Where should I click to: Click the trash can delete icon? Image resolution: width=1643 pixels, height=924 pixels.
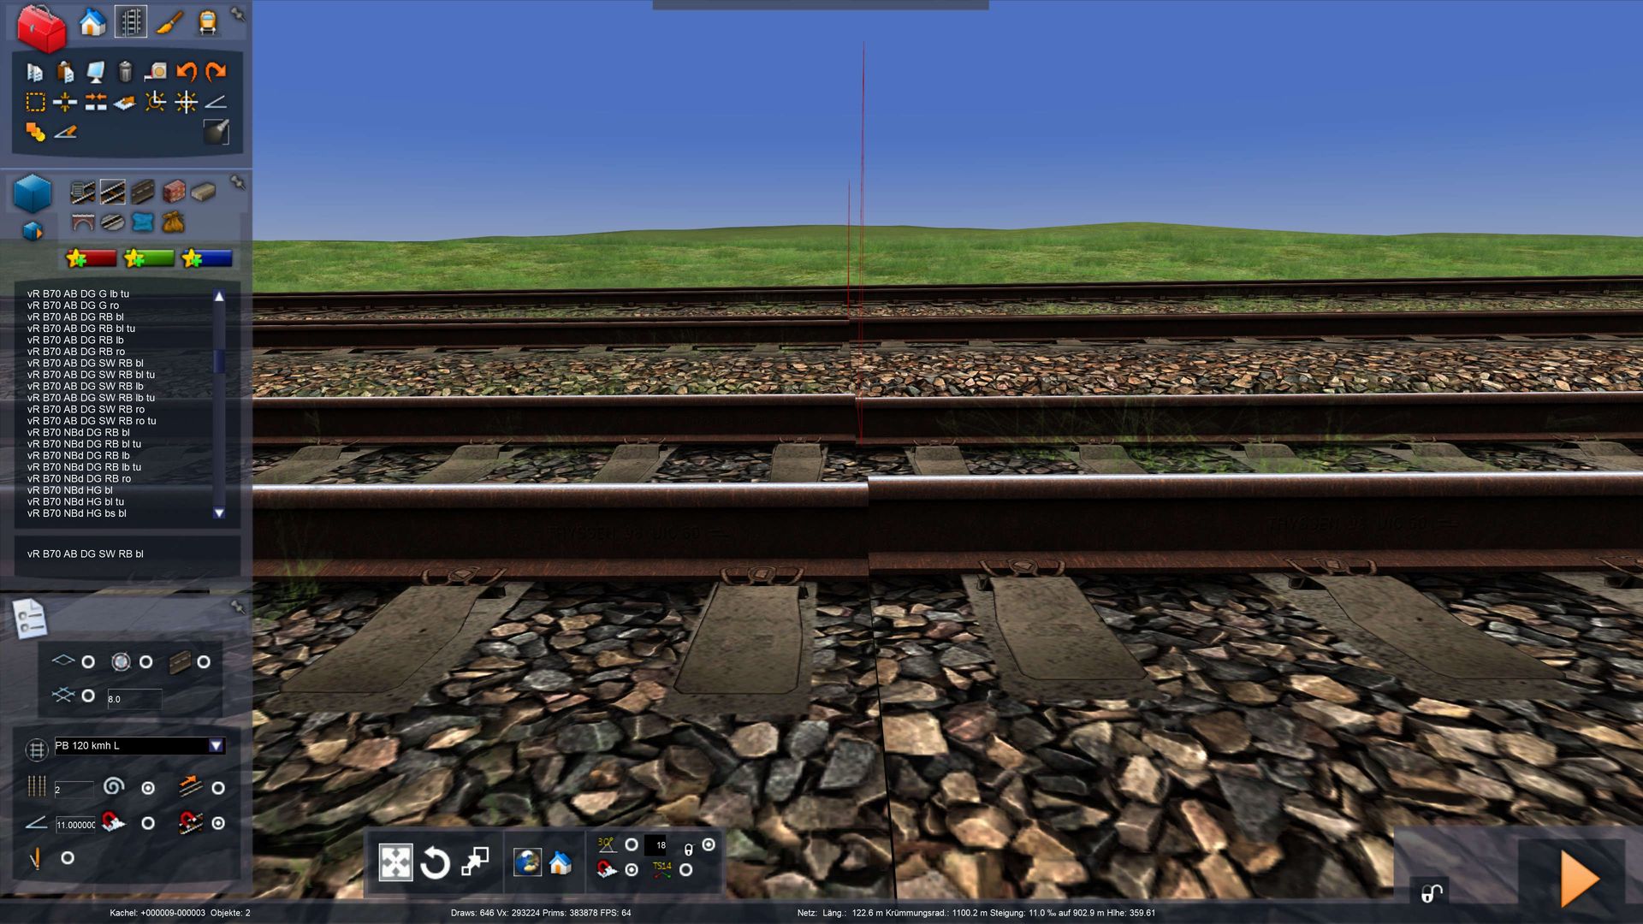pyautogui.click(x=126, y=72)
